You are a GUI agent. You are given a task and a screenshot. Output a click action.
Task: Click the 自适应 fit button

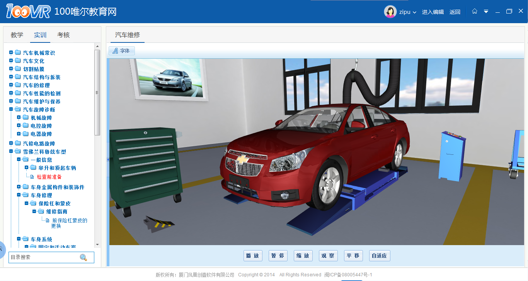coord(379,256)
